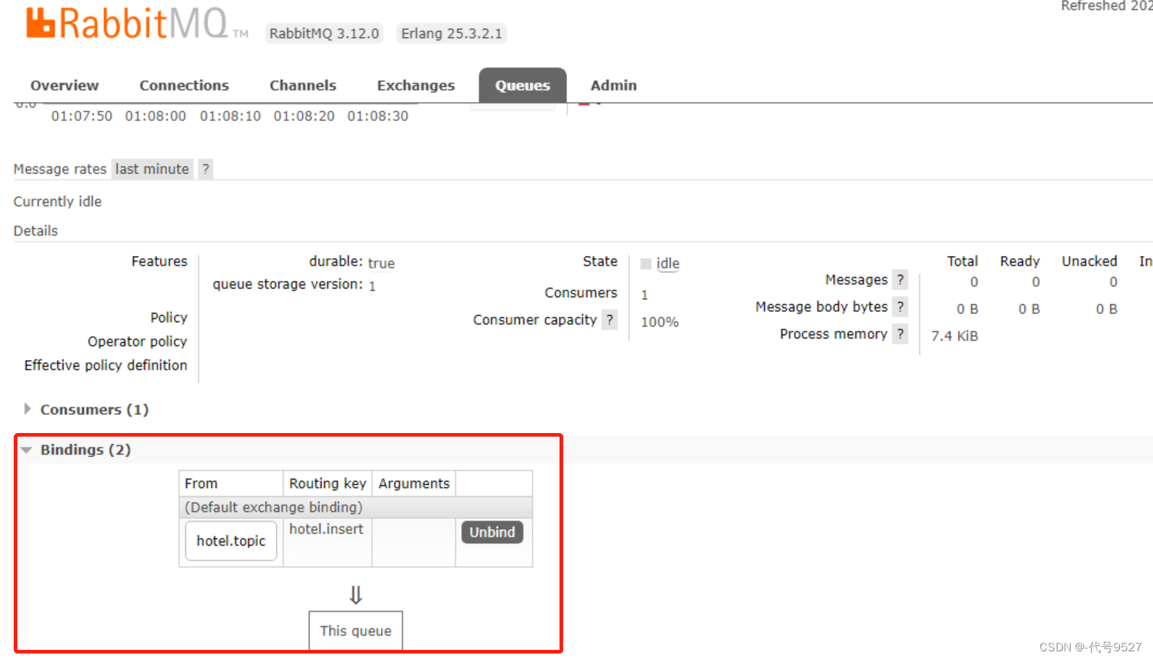Click the Ready column header

tap(1020, 261)
